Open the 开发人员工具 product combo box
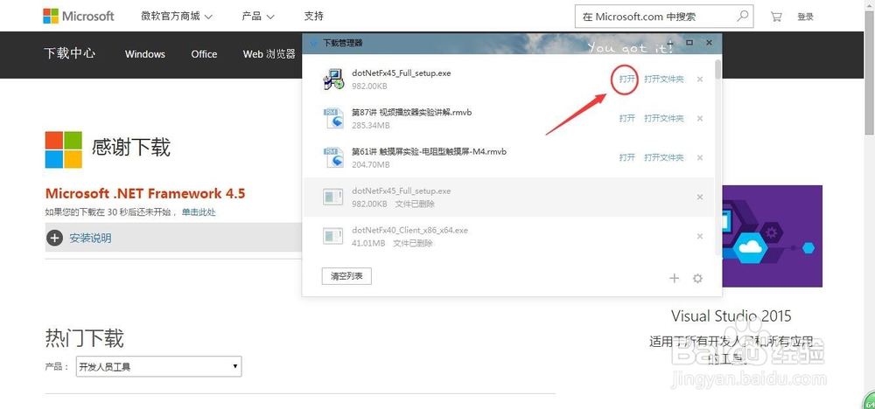Screen dimensions: 875x409 [x=158, y=367]
